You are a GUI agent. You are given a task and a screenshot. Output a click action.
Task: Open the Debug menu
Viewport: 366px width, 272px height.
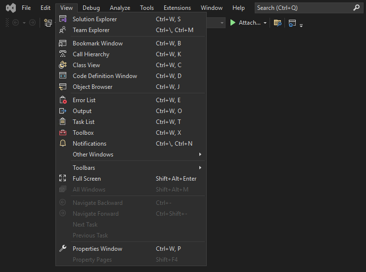click(91, 8)
